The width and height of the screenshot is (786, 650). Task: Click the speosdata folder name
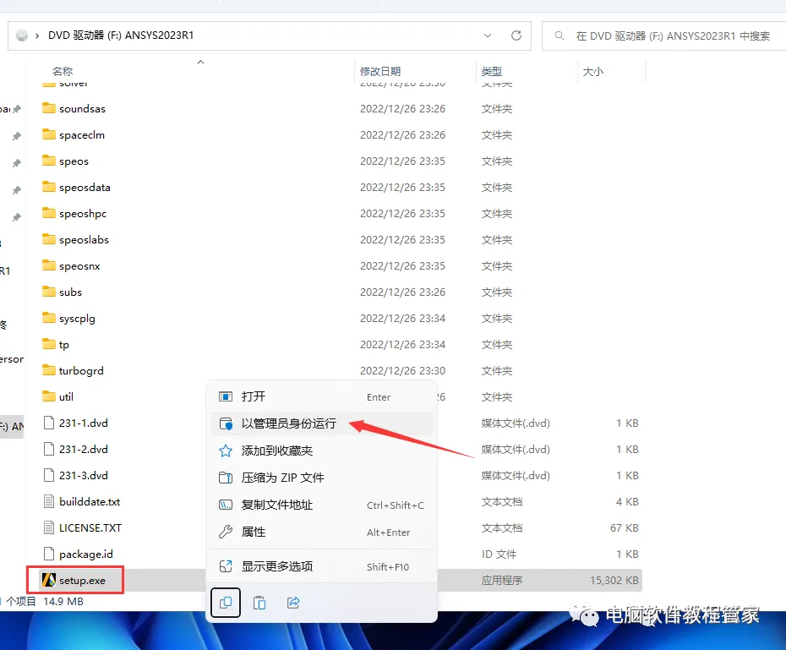85,188
